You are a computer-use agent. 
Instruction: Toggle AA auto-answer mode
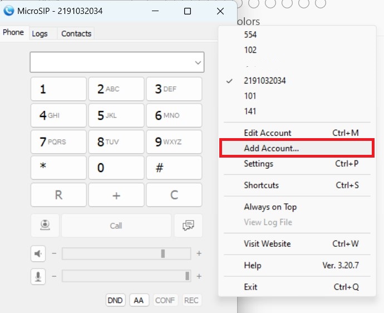click(x=139, y=300)
